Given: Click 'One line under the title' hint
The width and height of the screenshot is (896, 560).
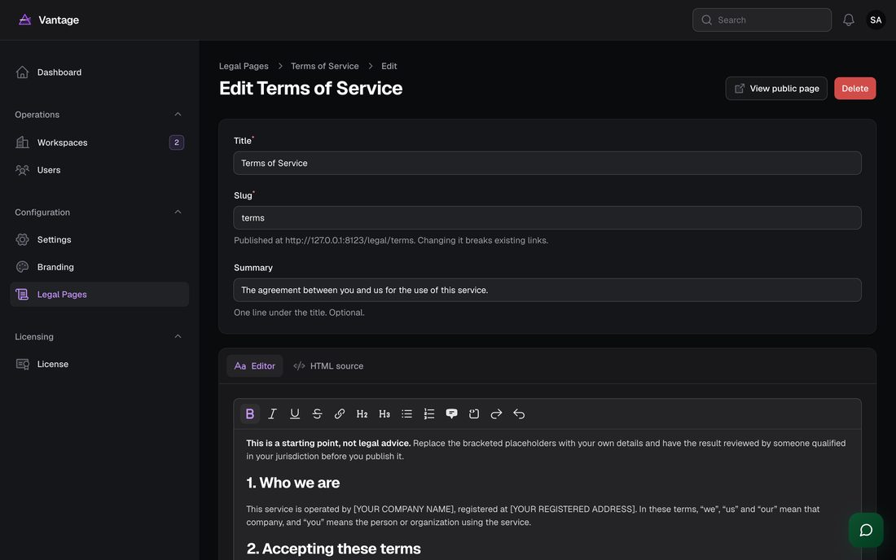Looking at the screenshot, I should click(x=299, y=313).
